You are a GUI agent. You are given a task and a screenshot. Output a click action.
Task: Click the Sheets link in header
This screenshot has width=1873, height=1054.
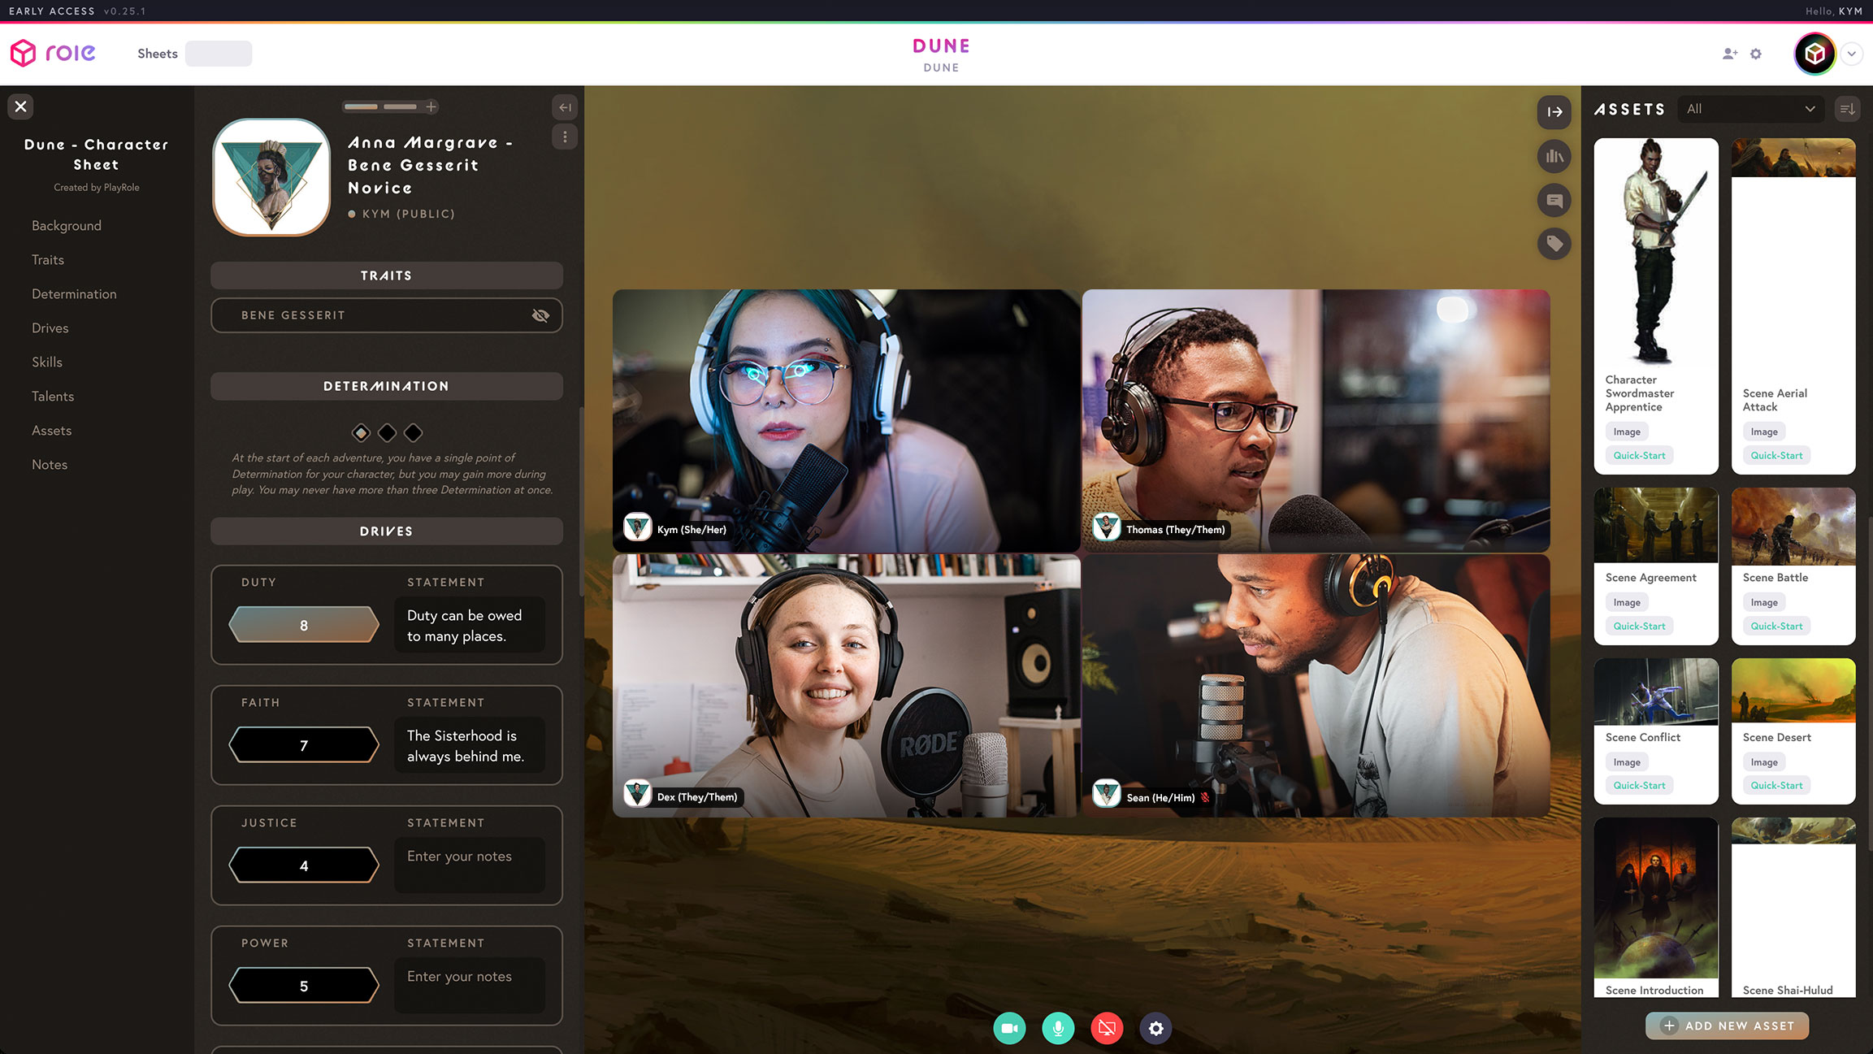tap(158, 54)
